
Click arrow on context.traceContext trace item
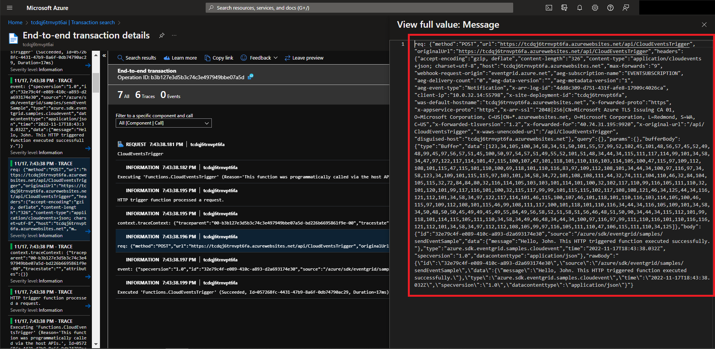click(x=88, y=276)
